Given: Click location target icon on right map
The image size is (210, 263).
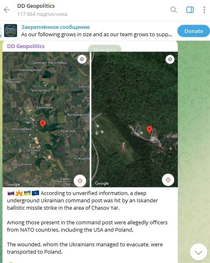Looking at the screenshot, I should [x=168, y=180].
